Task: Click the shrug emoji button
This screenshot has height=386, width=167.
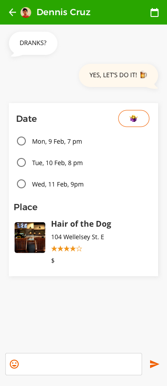Action: pyautogui.click(x=134, y=118)
